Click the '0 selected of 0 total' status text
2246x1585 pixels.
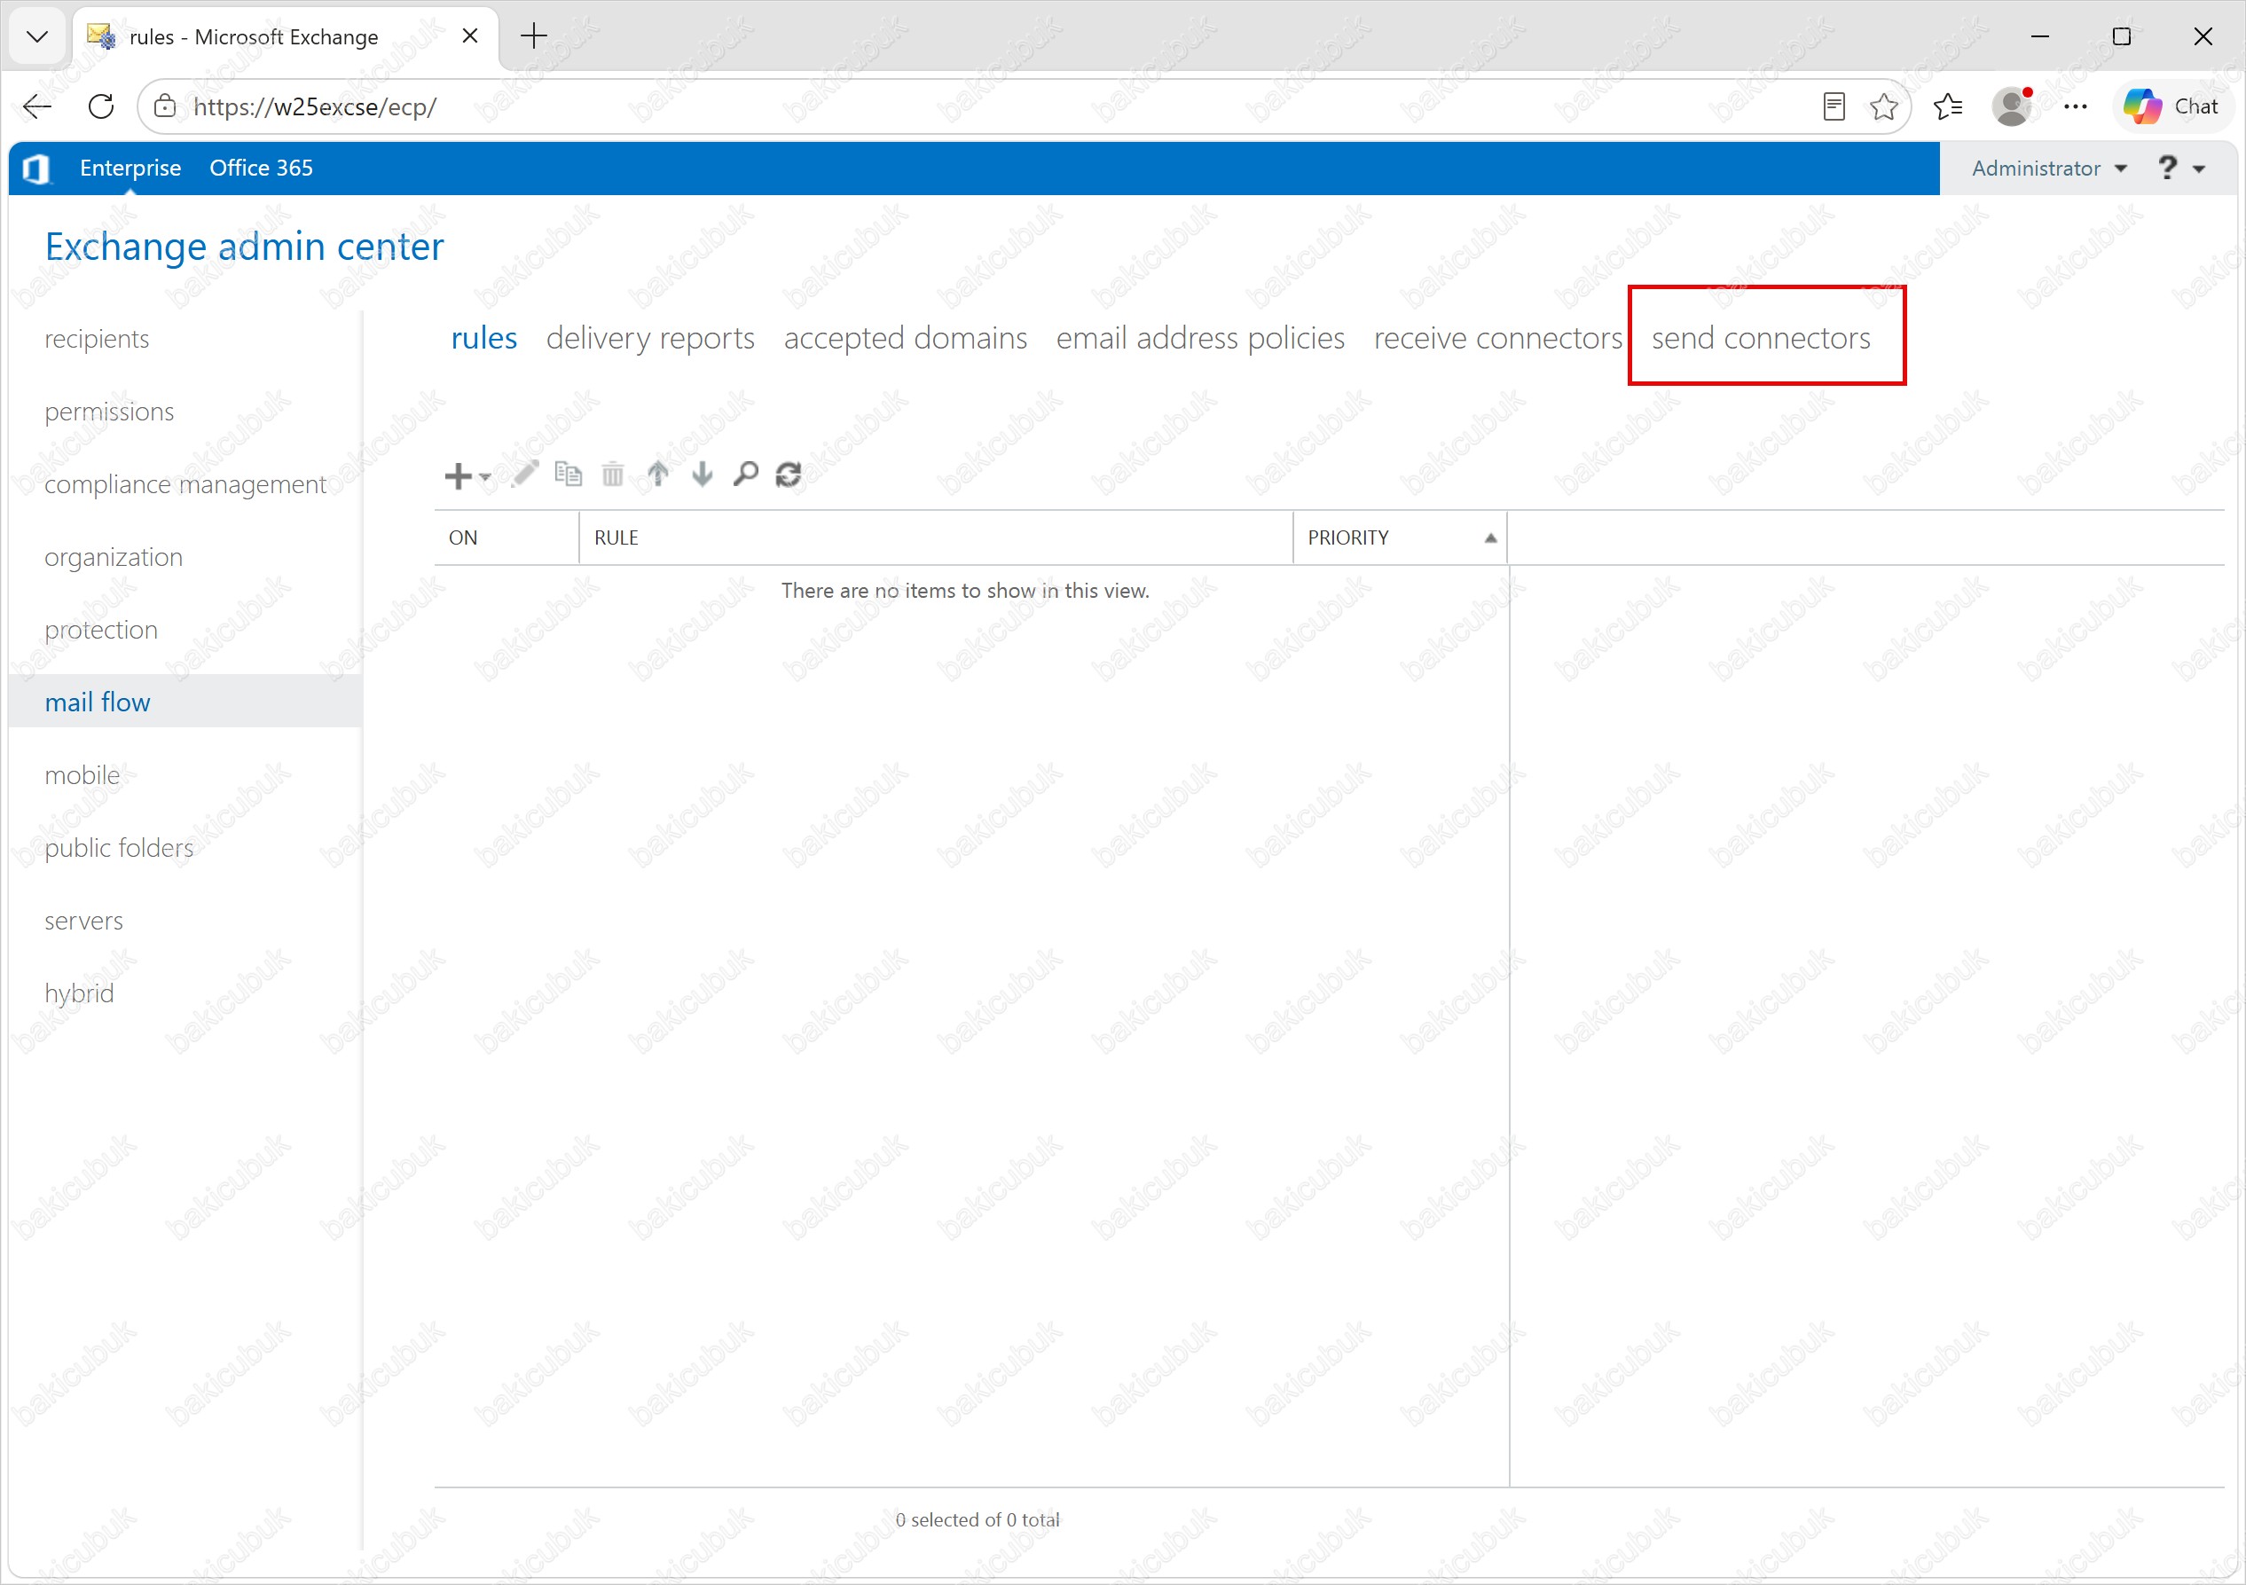(978, 1520)
